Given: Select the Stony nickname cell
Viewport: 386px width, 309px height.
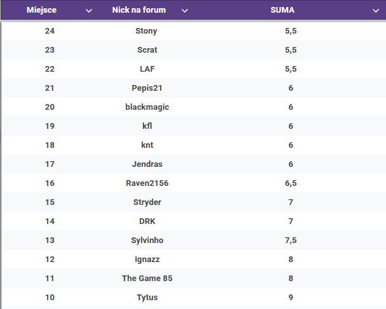Looking at the screenshot, I should click(x=146, y=31).
